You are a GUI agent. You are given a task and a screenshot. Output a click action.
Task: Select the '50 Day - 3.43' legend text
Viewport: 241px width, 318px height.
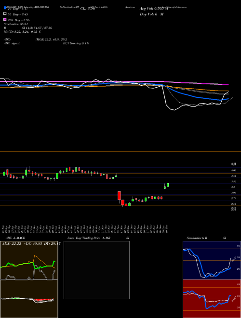click(17, 14)
